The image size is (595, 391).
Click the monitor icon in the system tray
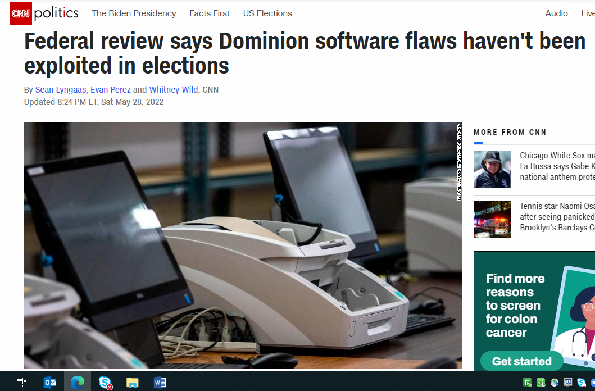click(x=567, y=382)
